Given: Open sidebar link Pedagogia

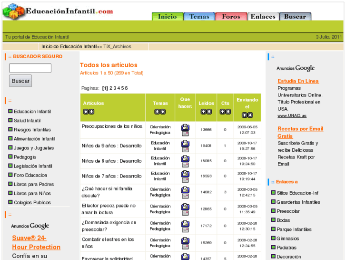Looking at the screenshot, I should pyautogui.click(x=25, y=157).
